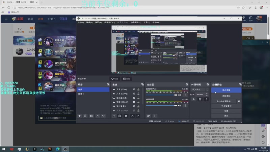The height and width of the screenshot is (152, 270).
Task: Show the hidden 文本 (GDI+) 4 source
Action: 134,110
